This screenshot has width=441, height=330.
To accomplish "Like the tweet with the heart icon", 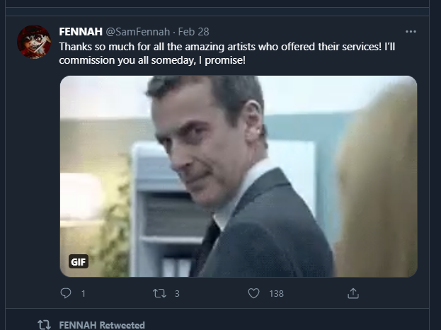I will pyautogui.click(x=253, y=293).
